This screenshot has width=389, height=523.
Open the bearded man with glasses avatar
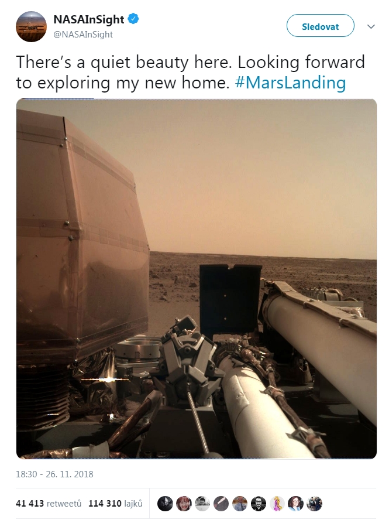point(258,504)
